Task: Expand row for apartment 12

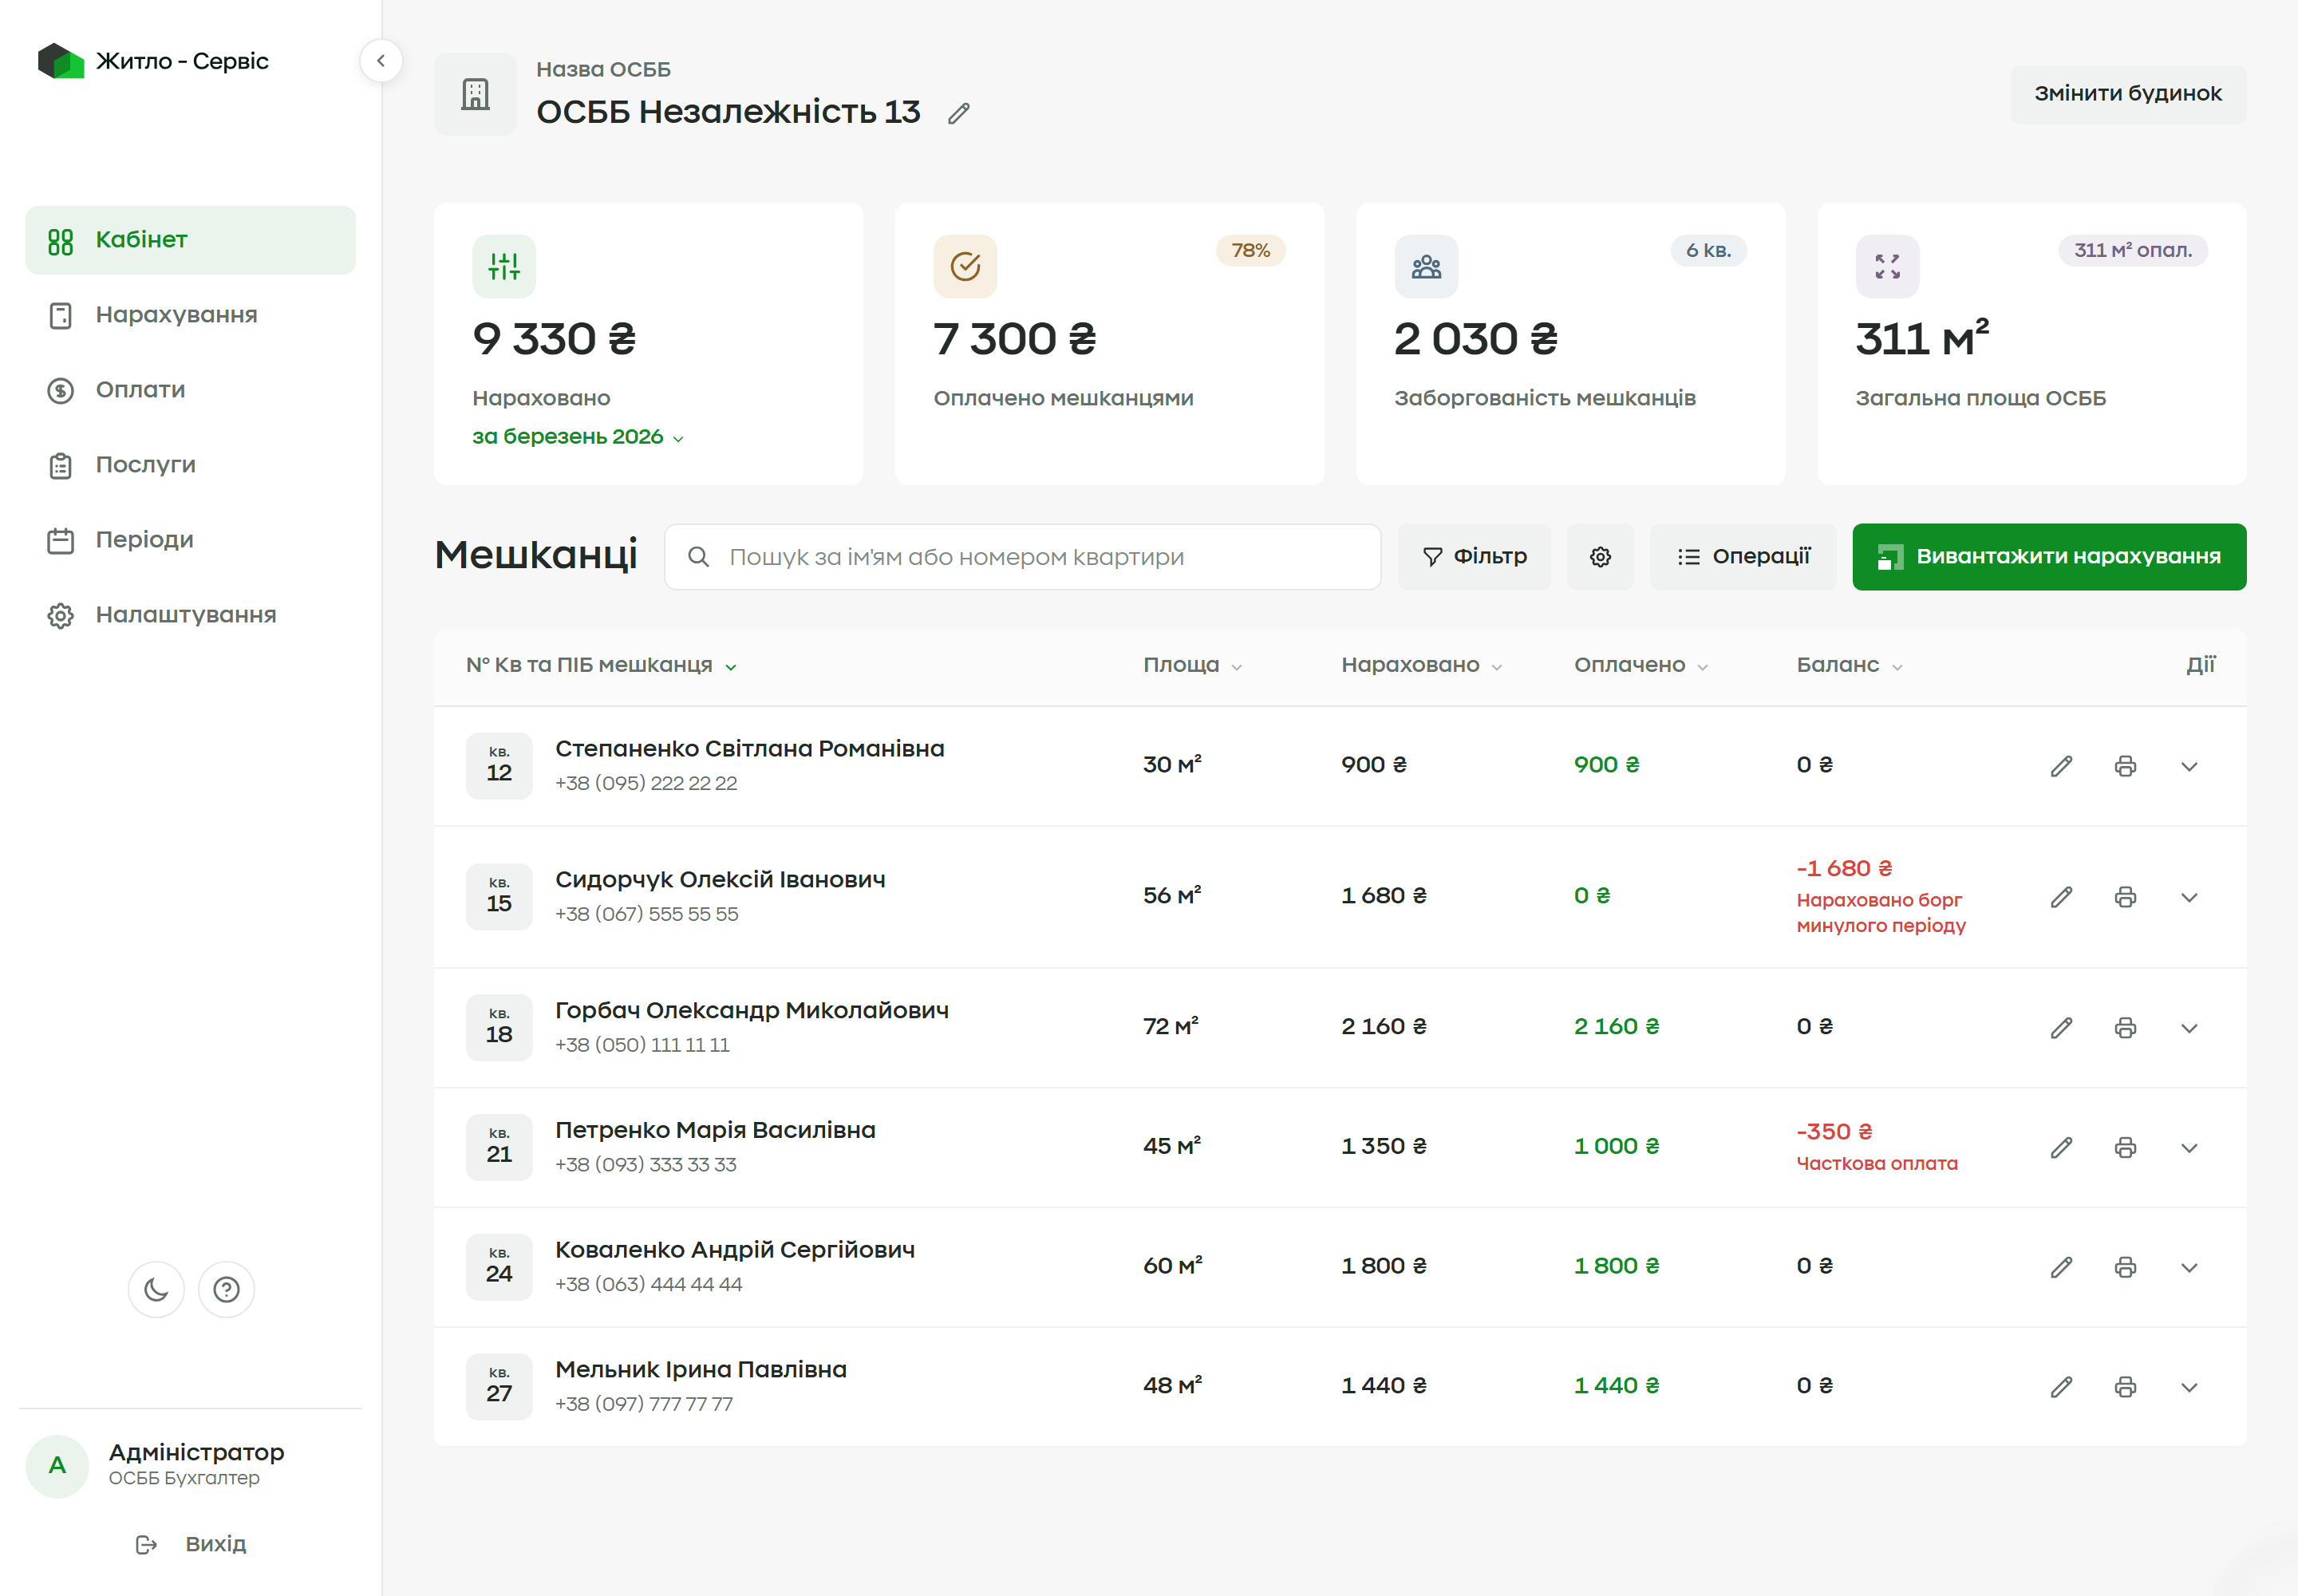Action: [x=2189, y=767]
